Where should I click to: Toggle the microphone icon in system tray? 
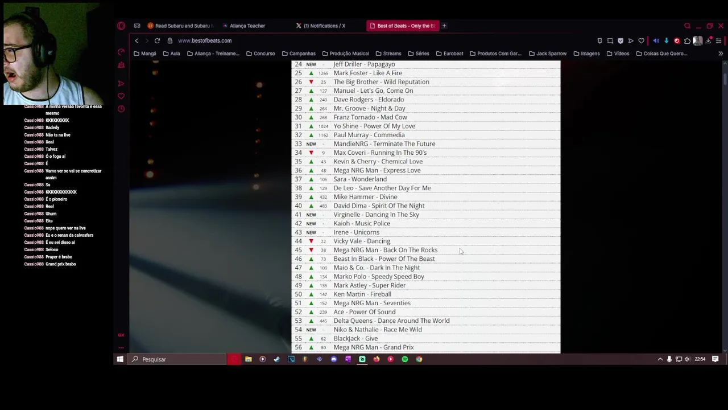point(669,359)
